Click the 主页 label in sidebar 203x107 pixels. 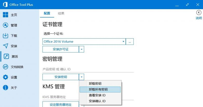14,15
